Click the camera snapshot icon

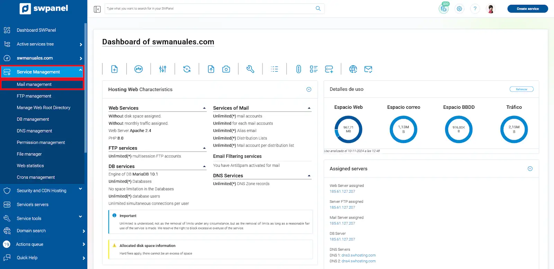pyautogui.click(x=226, y=69)
